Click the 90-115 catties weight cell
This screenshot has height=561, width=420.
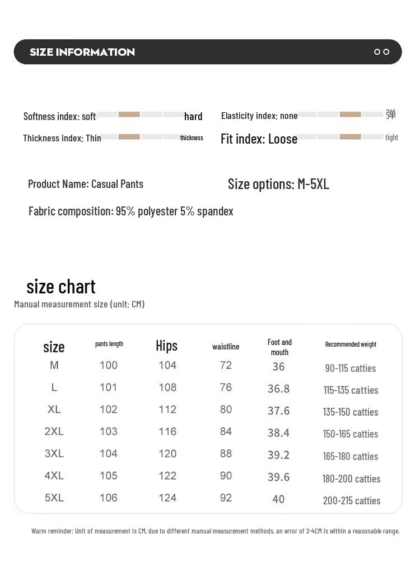pos(351,369)
